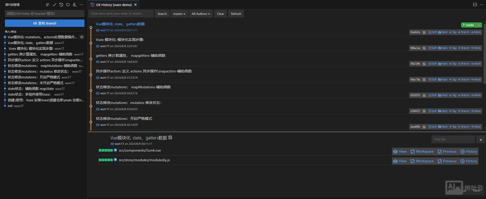Toggle eye icon beside wsm17 on first commit
The height and width of the screenshot is (199, 486).
coord(98,30)
